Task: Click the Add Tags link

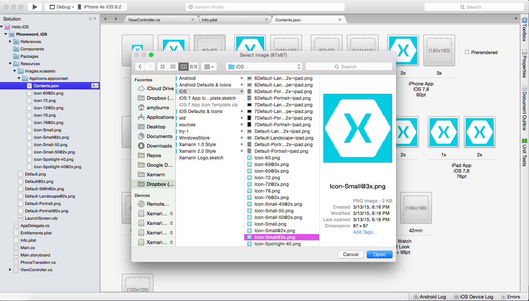Action: point(365,232)
